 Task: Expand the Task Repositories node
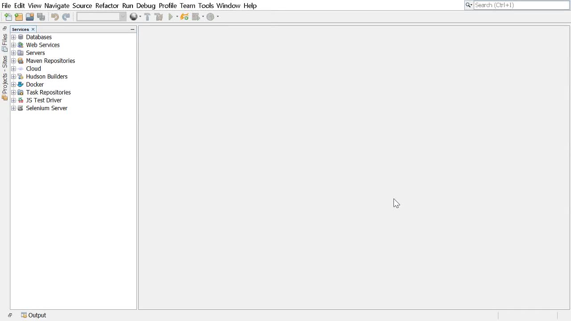pyautogui.click(x=13, y=92)
